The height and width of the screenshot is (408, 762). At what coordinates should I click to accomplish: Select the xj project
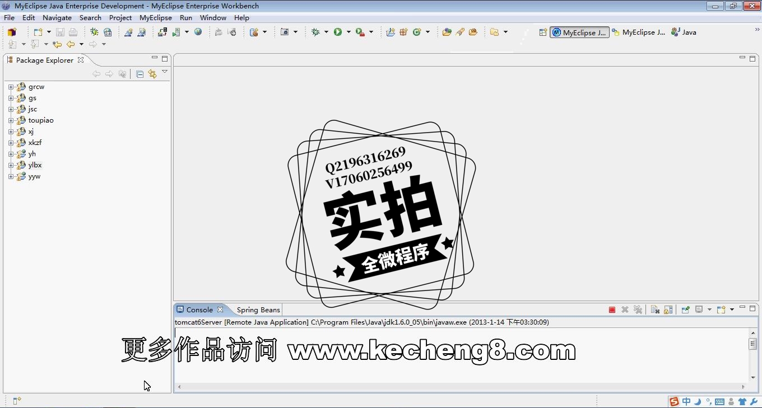click(x=31, y=132)
